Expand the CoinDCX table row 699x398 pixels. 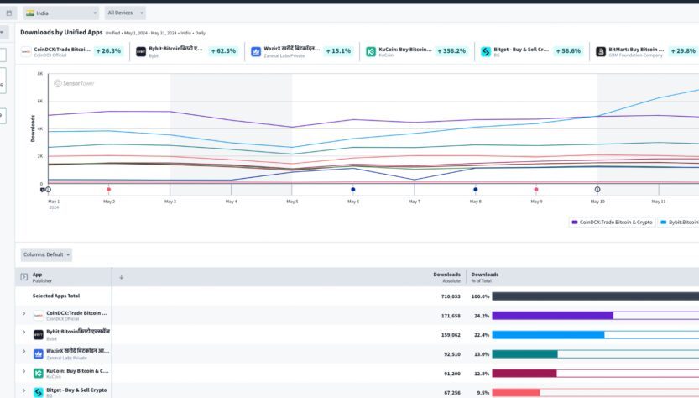point(23,315)
